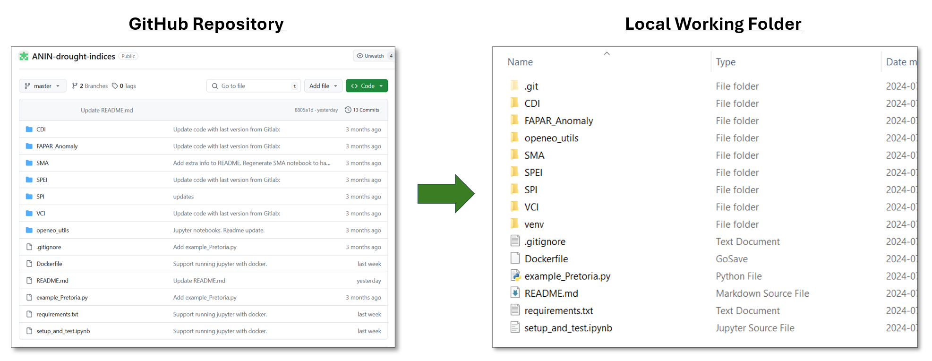
Task: Click the SPEI folder icon in GitHub list
Action: [29, 180]
